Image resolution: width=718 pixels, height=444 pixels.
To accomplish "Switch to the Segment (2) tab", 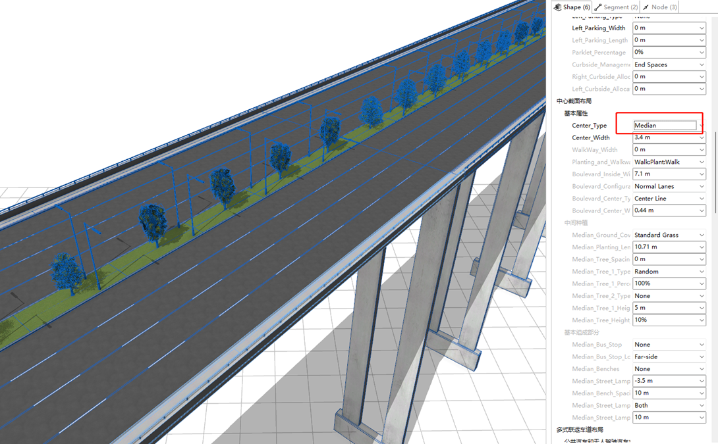I will click(617, 7).
